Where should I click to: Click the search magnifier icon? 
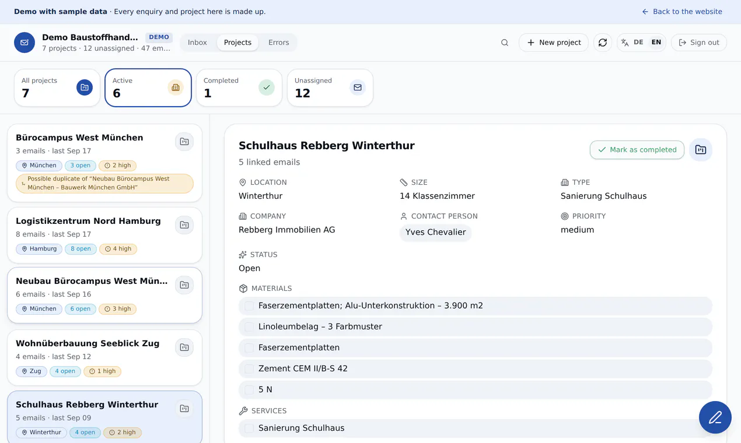[x=505, y=43]
